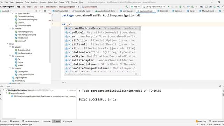The height and width of the screenshot is (126, 224).
Task: Switch to build.gradle (app) tab
Action: (x=82, y=11)
